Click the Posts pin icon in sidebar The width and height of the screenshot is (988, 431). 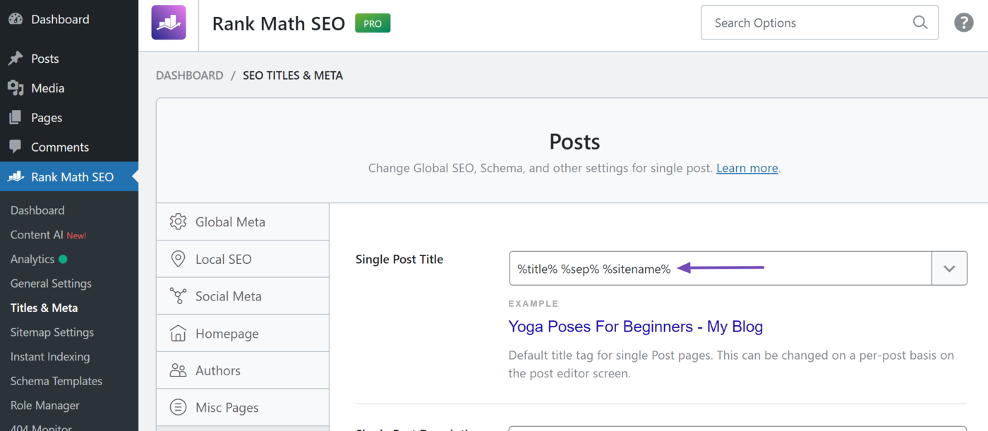16,59
